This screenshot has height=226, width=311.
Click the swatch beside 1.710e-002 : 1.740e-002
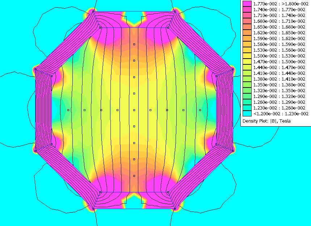tap(247, 15)
